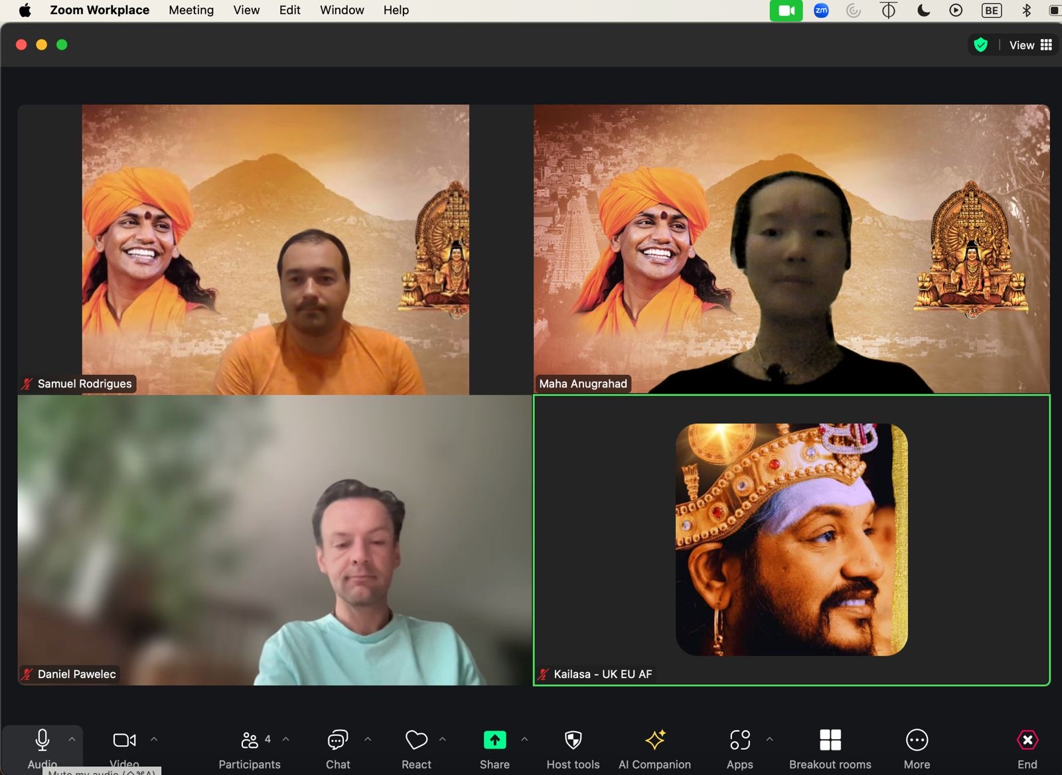The height and width of the screenshot is (775, 1062).
Task: Toggle macOS Do Not Disturb moon icon
Action: (x=923, y=10)
